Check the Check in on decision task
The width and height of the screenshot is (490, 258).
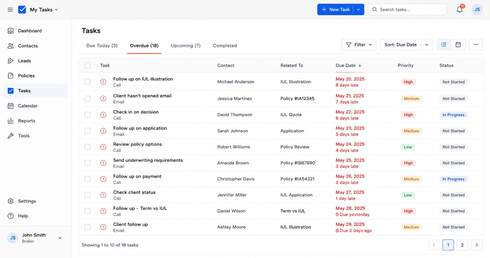coord(87,115)
